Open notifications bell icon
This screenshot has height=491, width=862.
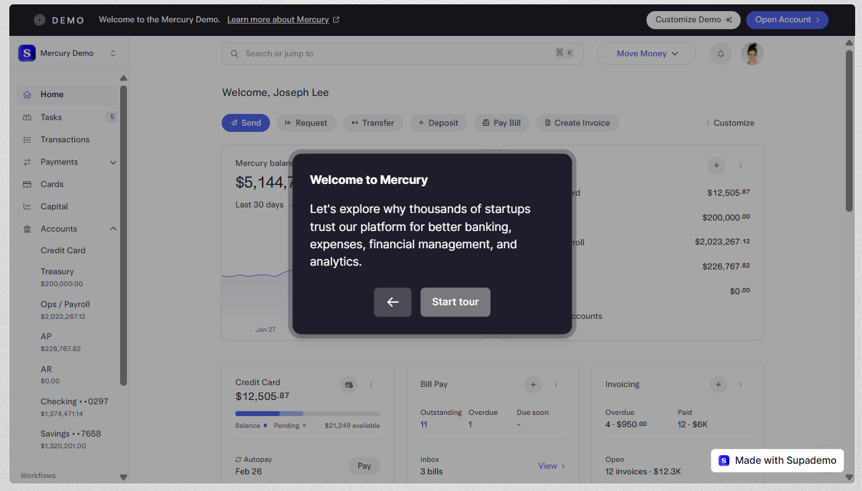pyautogui.click(x=721, y=54)
